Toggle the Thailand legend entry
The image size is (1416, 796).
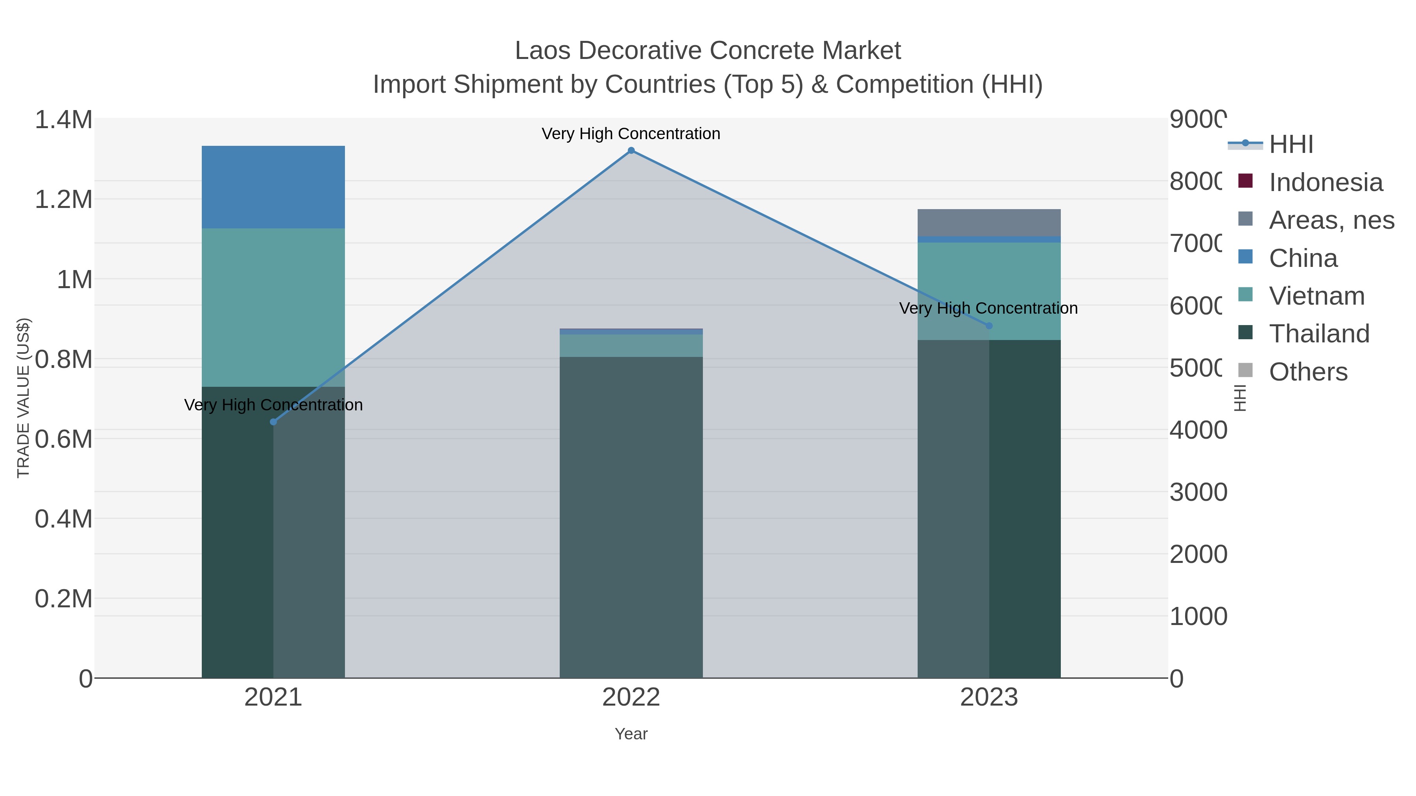coord(1304,334)
